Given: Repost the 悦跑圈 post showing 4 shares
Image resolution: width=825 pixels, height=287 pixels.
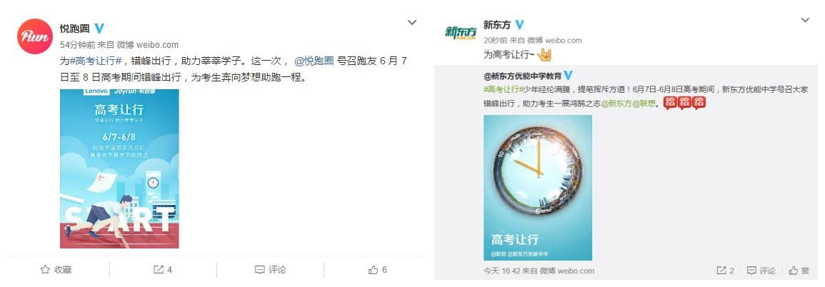Looking at the screenshot, I should click(163, 270).
